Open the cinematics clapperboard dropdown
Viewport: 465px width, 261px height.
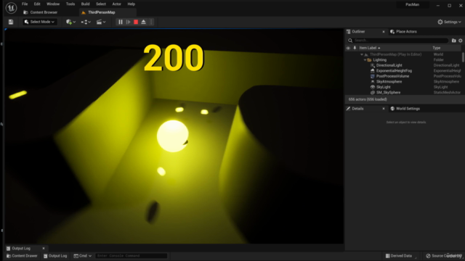click(101, 22)
